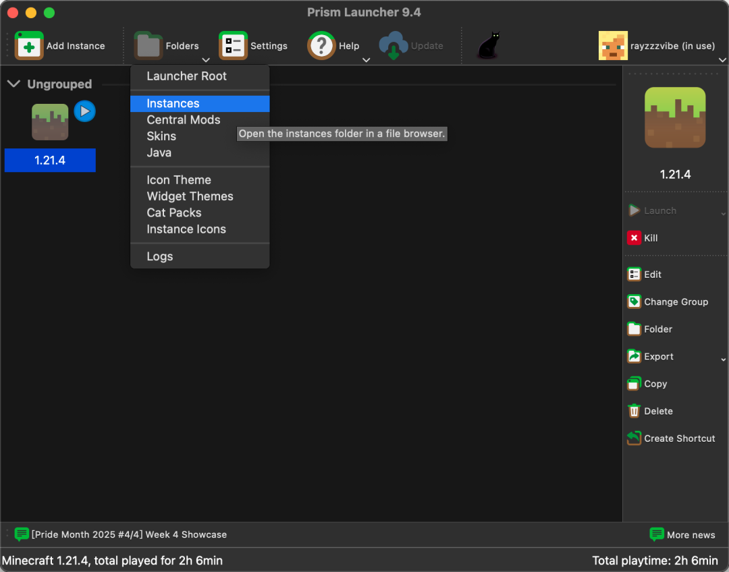Click the dotted grip handle left of Add Instance
729x572 pixels.
pyautogui.click(x=7, y=46)
